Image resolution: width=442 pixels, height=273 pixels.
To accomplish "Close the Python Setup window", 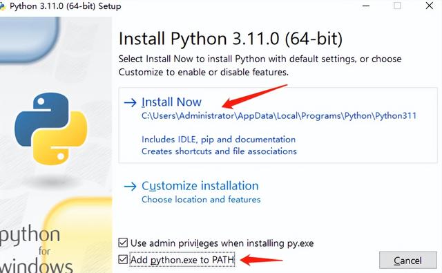I will [430, 6].
